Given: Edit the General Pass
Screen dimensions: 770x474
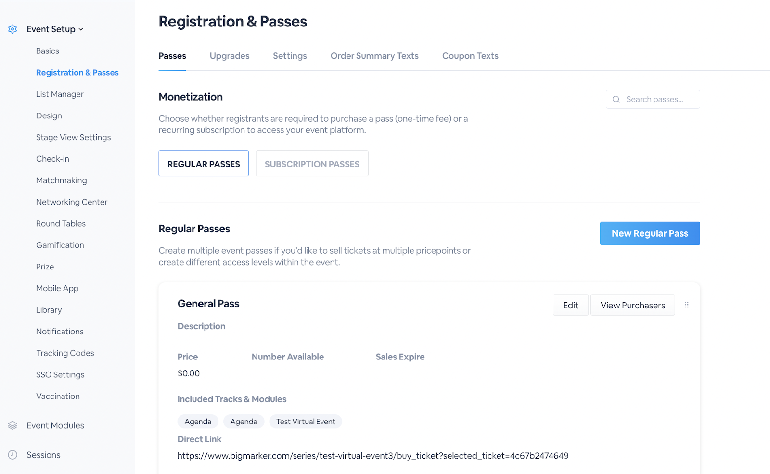Looking at the screenshot, I should tap(570, 306).
